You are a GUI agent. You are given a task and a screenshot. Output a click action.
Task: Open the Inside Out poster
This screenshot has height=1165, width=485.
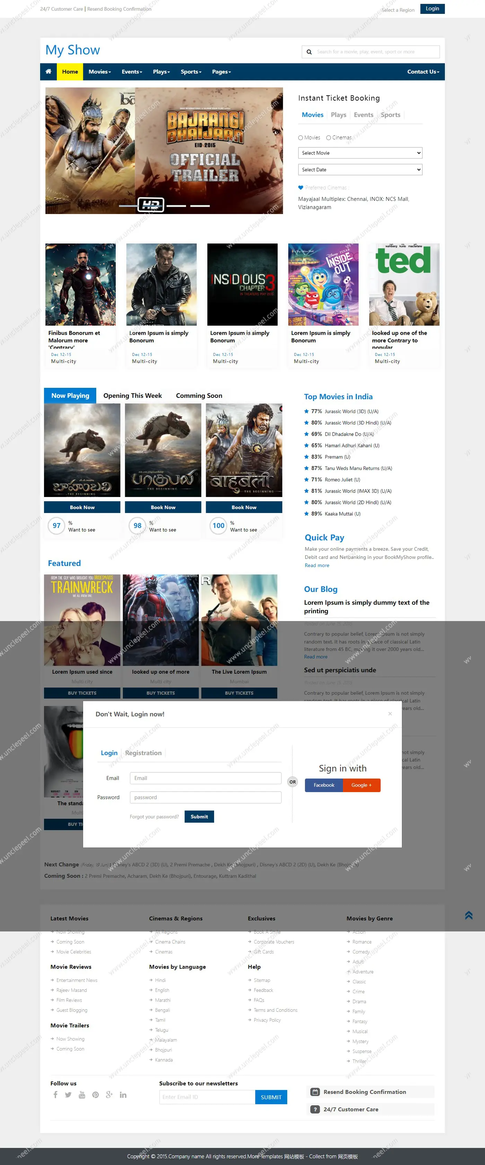[x=323, y=284]
